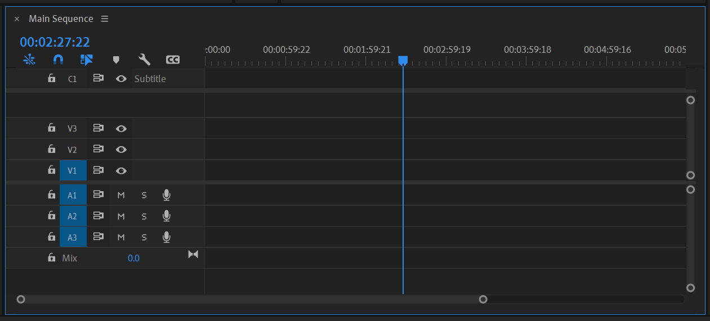Click ruler at 00:00:59:22
This screenshot has height=321, width=710.
[x=287, y=49]
